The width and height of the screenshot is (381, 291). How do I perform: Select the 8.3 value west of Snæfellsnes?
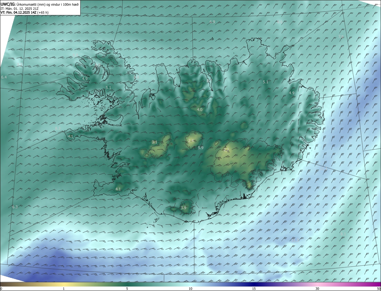point(58,129)
